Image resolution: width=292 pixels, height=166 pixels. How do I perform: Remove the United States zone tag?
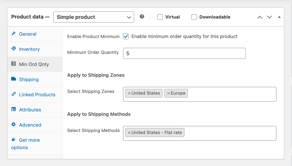[129, 93]
